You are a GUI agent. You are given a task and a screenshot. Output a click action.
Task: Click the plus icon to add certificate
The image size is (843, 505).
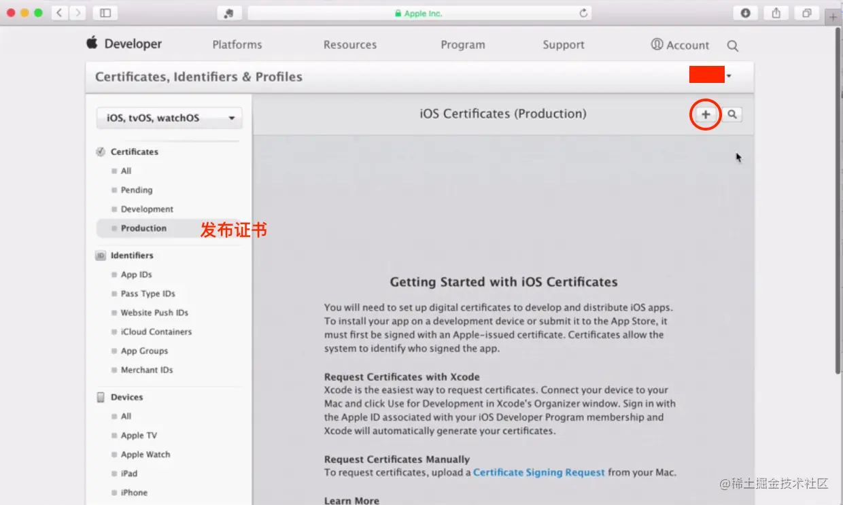click(706, 114)
